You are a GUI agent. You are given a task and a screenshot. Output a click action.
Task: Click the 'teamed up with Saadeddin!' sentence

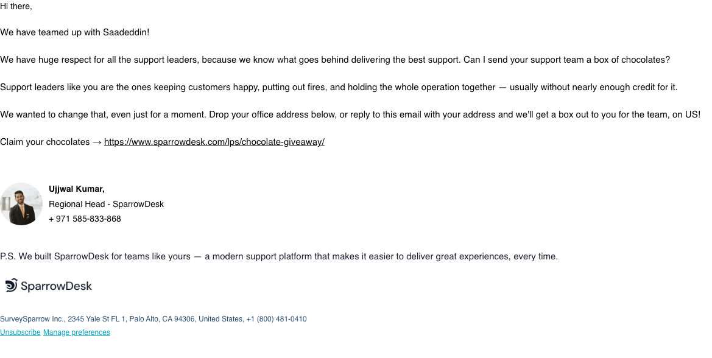click(74, 33)
